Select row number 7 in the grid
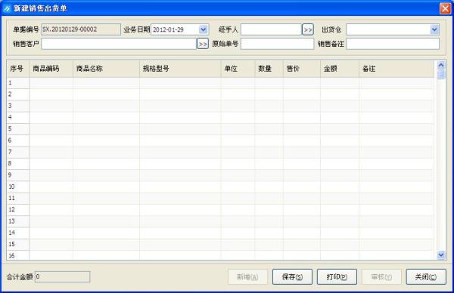Screen dimensions: 454x293 coord(18,153)
